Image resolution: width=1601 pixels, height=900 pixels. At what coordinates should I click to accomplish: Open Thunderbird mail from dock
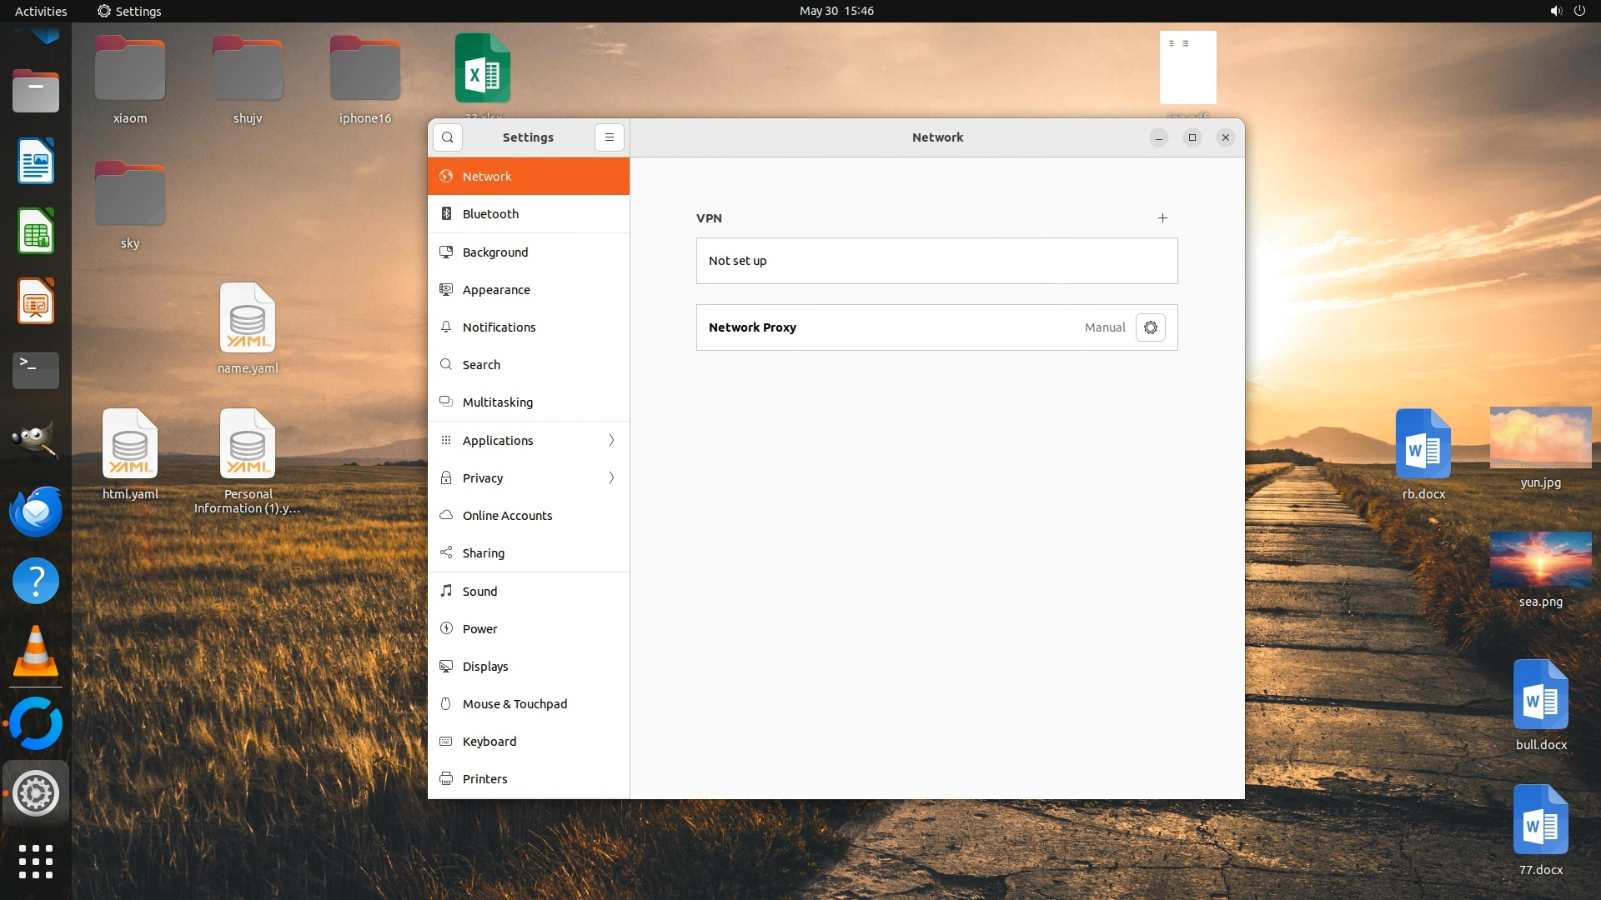point(36,512)
